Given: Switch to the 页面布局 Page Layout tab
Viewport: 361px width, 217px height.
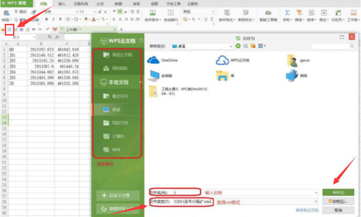Looking at the screenshot, I should click(x=81, y=4).
